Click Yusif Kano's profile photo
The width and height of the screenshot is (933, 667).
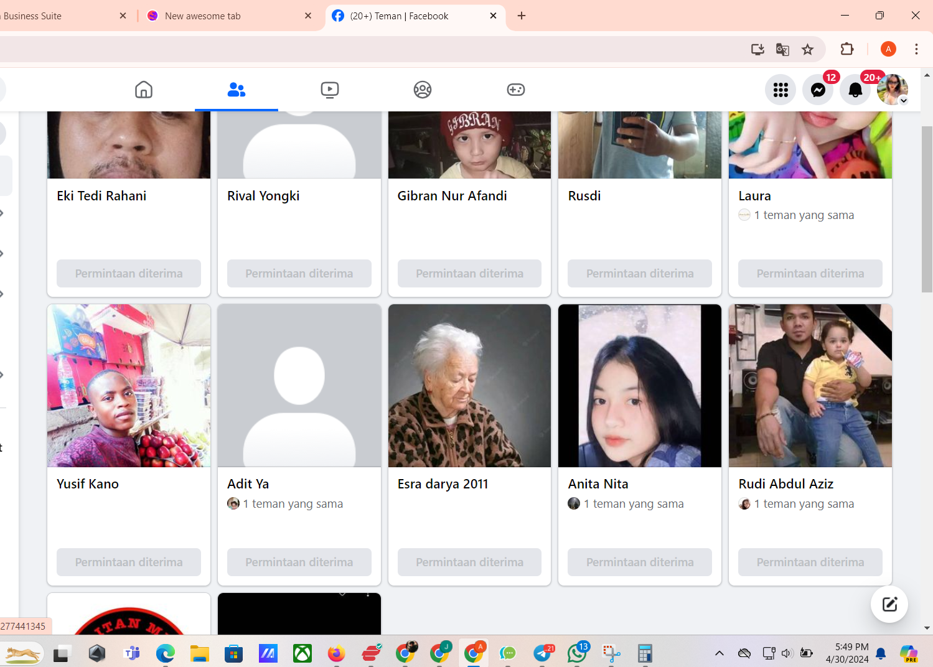(x=129, y=386)
